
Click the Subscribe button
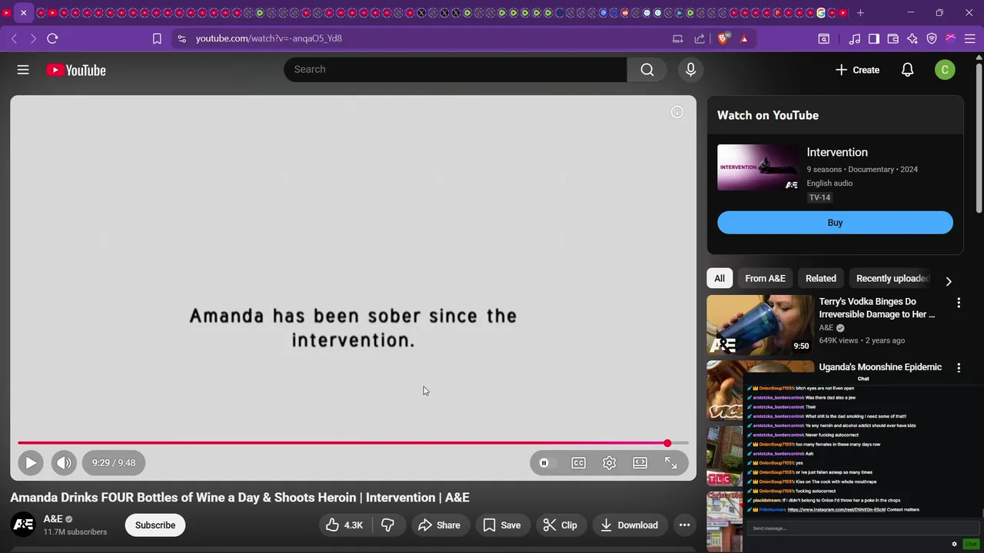[x=155, y=525]
